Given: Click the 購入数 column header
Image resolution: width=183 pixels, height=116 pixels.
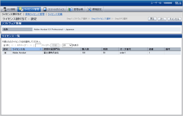Looking at the screenshot, I should pos(91,49).
